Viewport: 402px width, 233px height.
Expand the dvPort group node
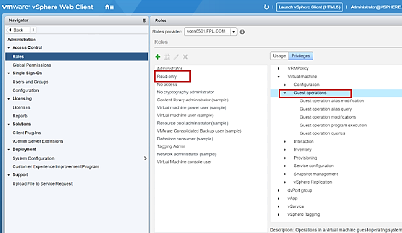279,191
